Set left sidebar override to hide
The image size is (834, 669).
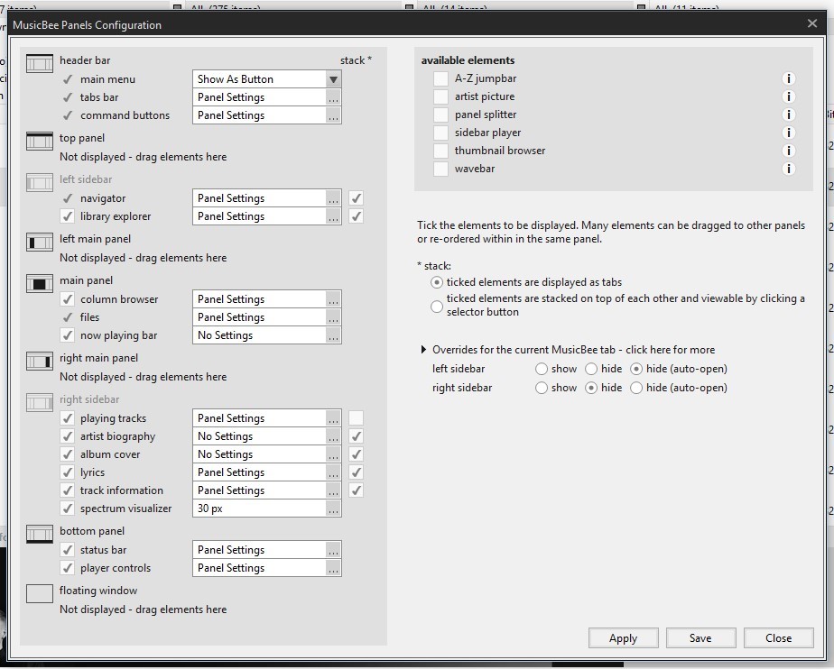(x=591, y=369)
